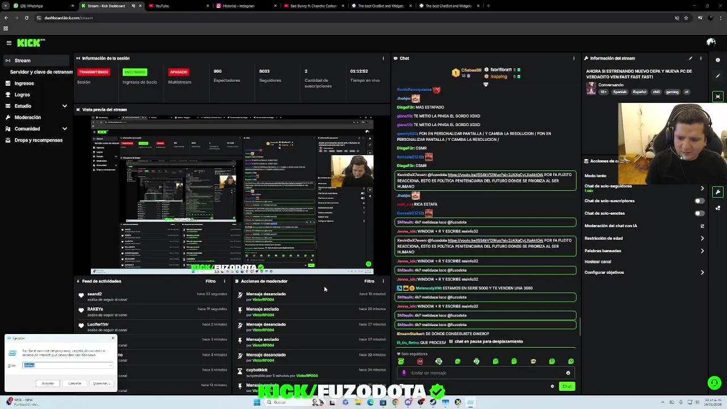
Task: Switch to YouTube browser tab
Action: [178, 6]
